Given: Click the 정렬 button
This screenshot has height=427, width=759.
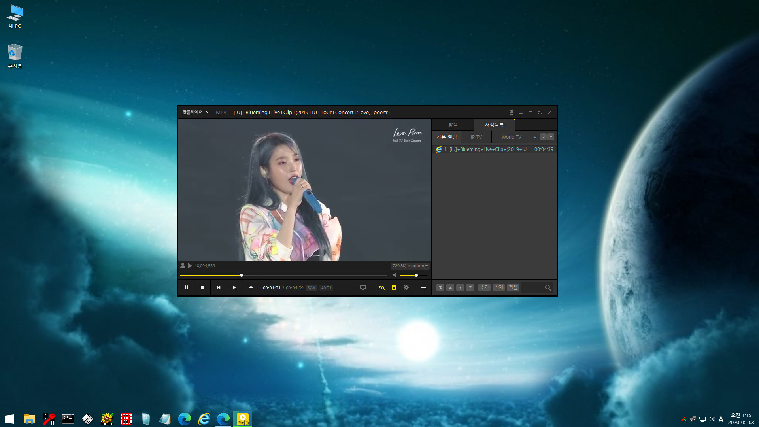Looking at the screenshot, I should tap(513, 287).
